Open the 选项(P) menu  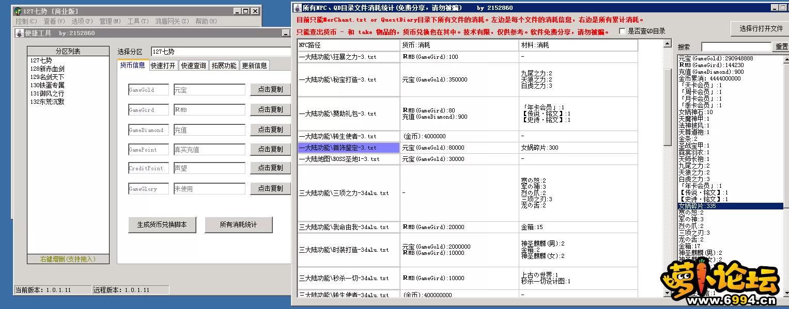click(82, 21)
